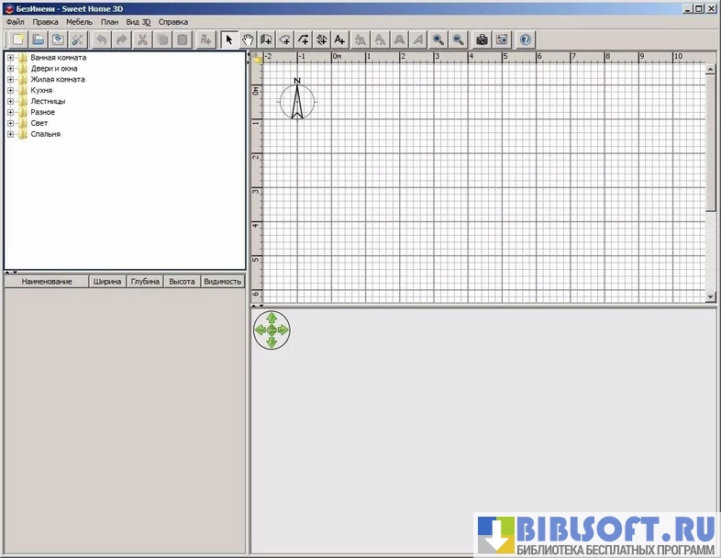
Task: Click the Create photo camera icon
Action: (x=482, y=39)
